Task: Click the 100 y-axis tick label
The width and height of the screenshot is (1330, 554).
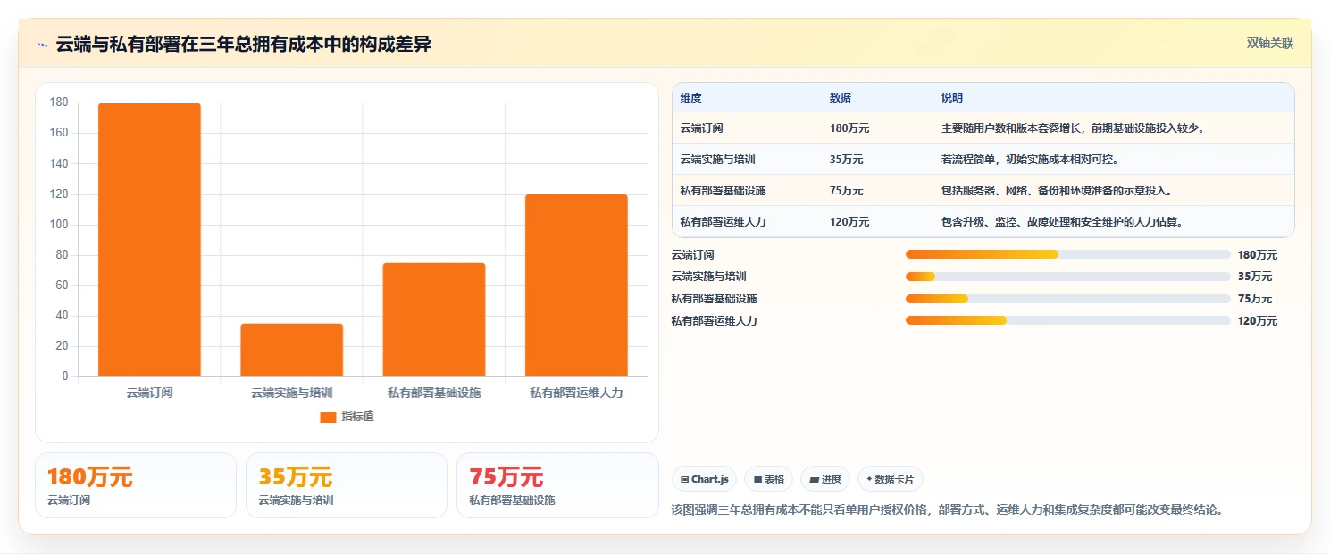Action: click(x=59, y=225)
